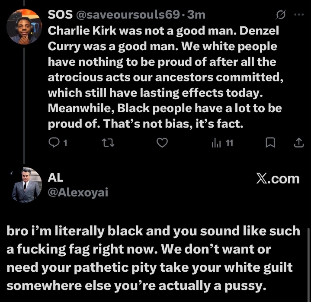
Task: Click the share upload-arrow icon
Action: click(x=298, y=142)
